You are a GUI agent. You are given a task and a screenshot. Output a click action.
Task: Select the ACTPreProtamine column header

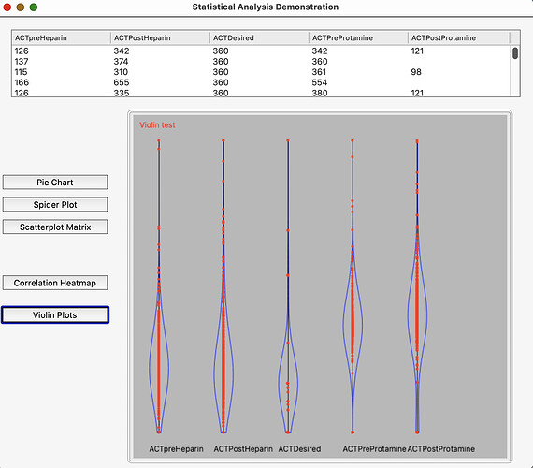(x=358, y=37)
